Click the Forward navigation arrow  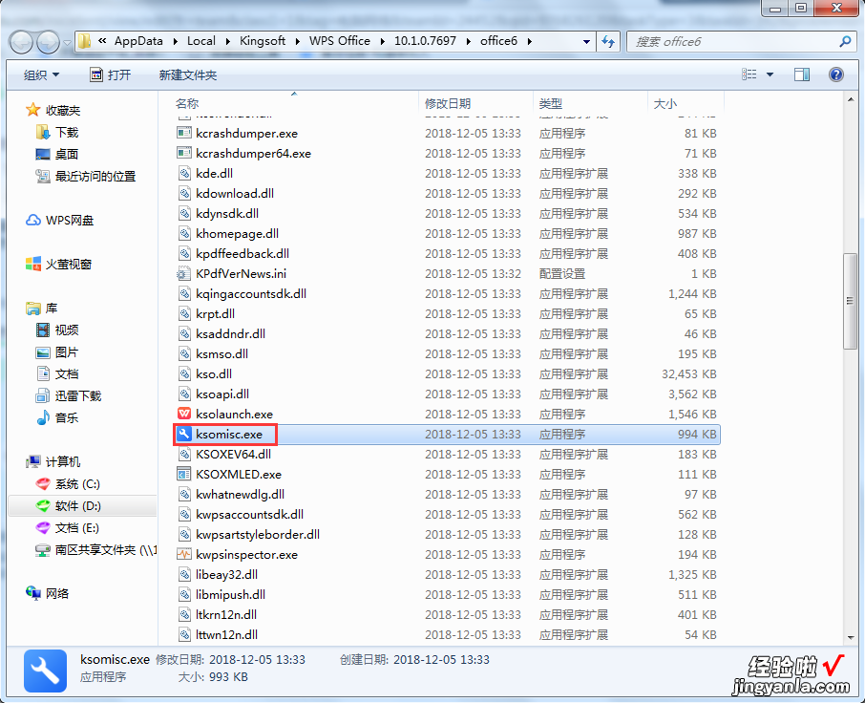[x=48, y=42]
